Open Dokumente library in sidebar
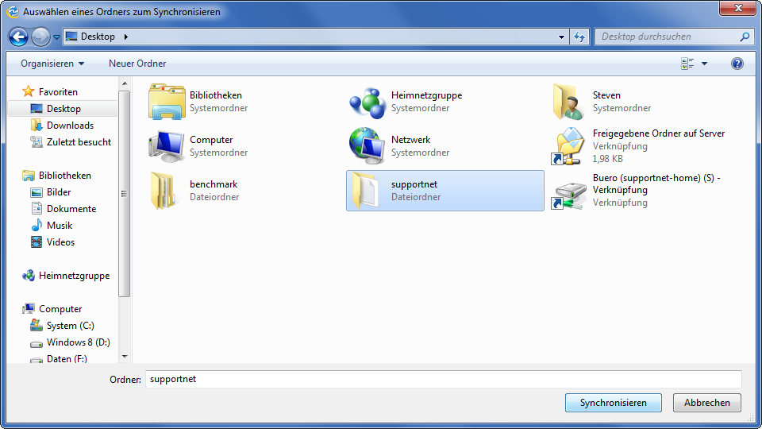Viewport: 762px width, 429px height. tap(71, 209)
